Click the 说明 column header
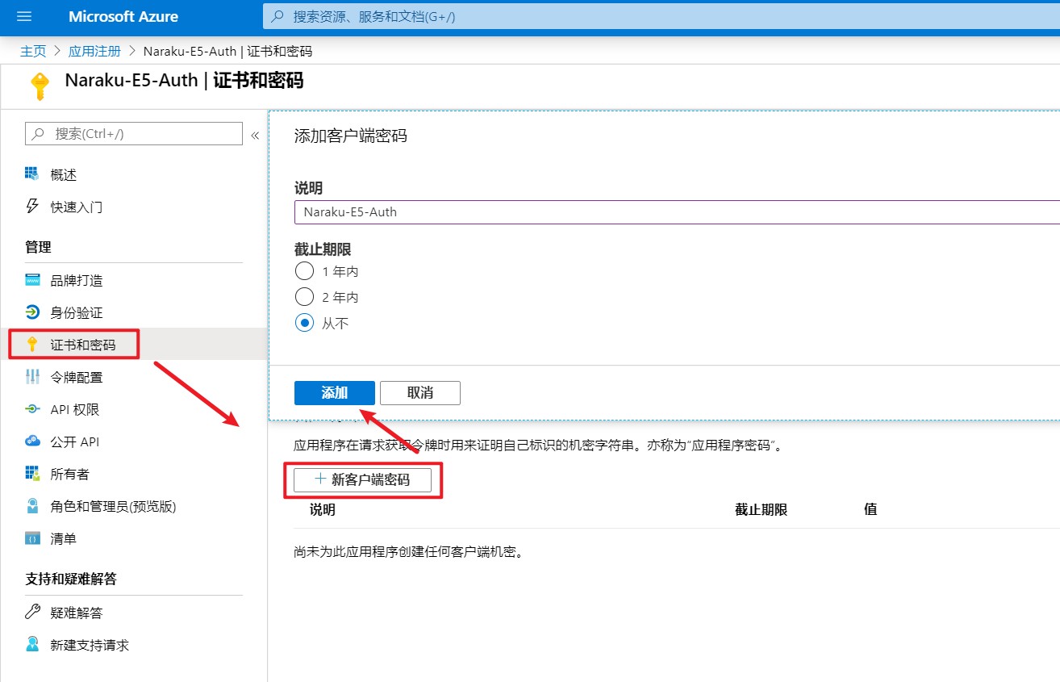This screenshot has height=682, width=1060. click(323, 509)
